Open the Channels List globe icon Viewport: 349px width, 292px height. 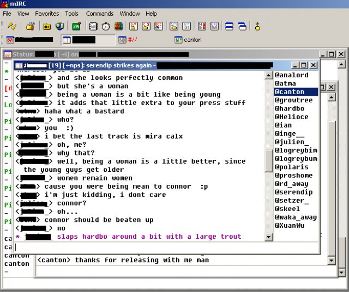pyautogui.click(x=59, y=26)
